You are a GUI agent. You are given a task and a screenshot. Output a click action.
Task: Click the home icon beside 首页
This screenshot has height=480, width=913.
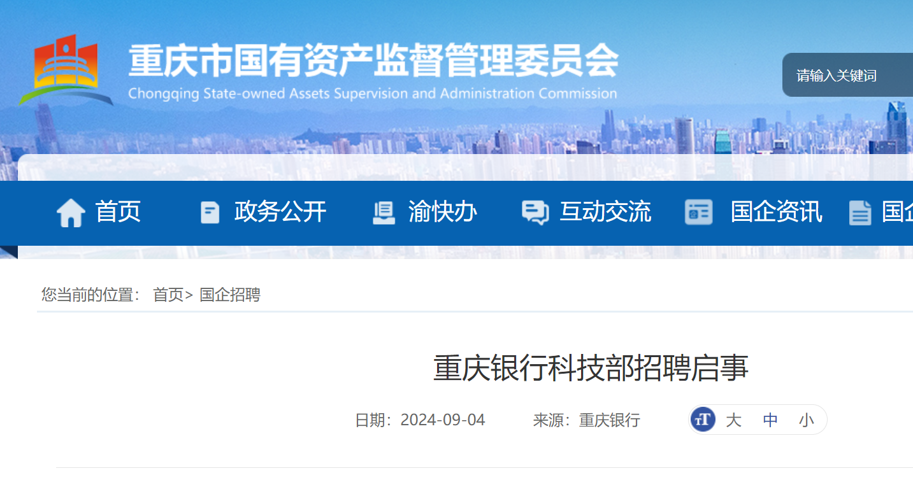71,213
